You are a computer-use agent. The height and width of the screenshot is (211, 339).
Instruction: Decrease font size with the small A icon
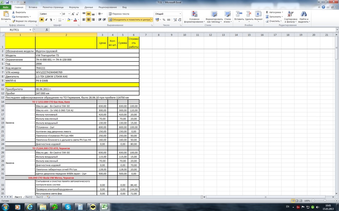pos(77,14)
